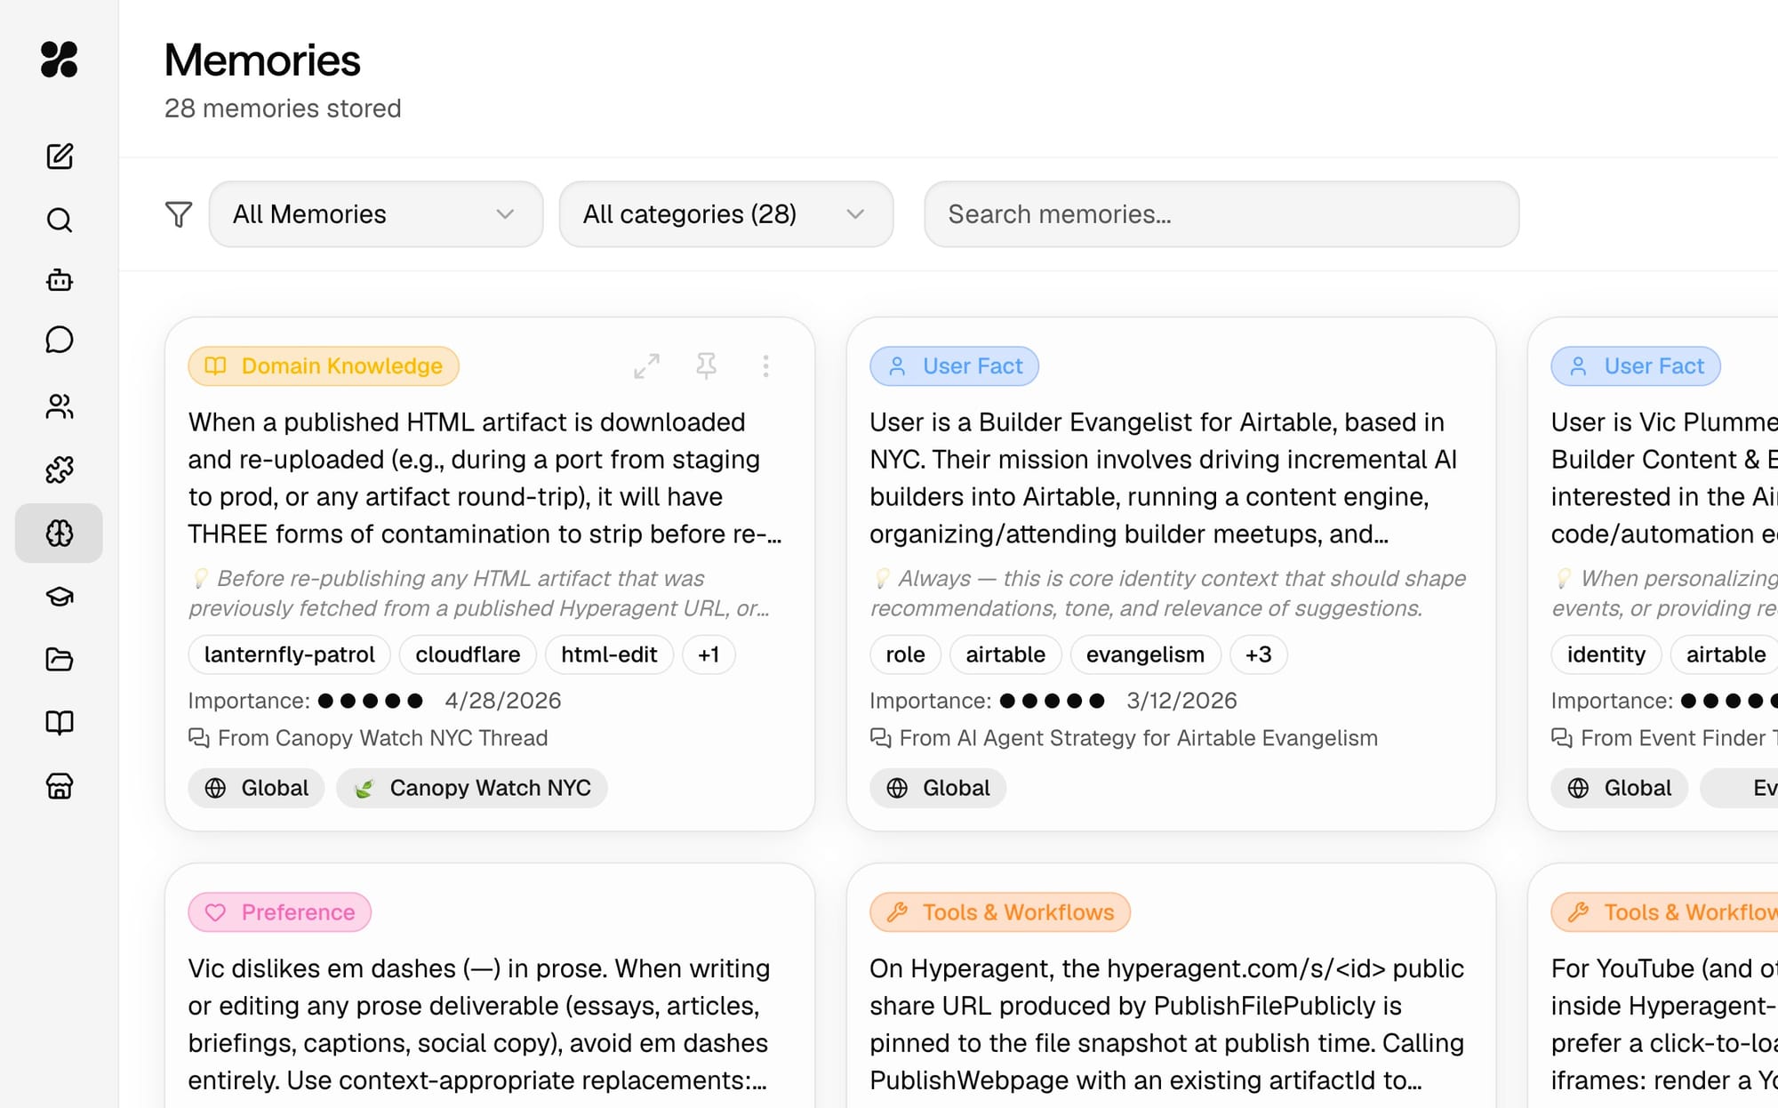1778x1108 pixels.
Task: Click the '28 memories stored' subtitle
Action: click(x=283, y=108)
